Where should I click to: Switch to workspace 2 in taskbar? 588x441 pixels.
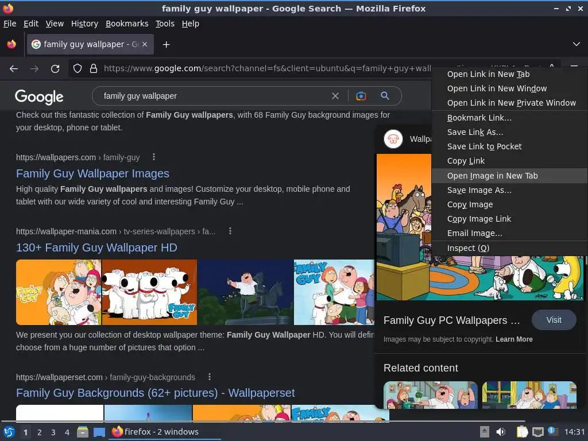40,432
